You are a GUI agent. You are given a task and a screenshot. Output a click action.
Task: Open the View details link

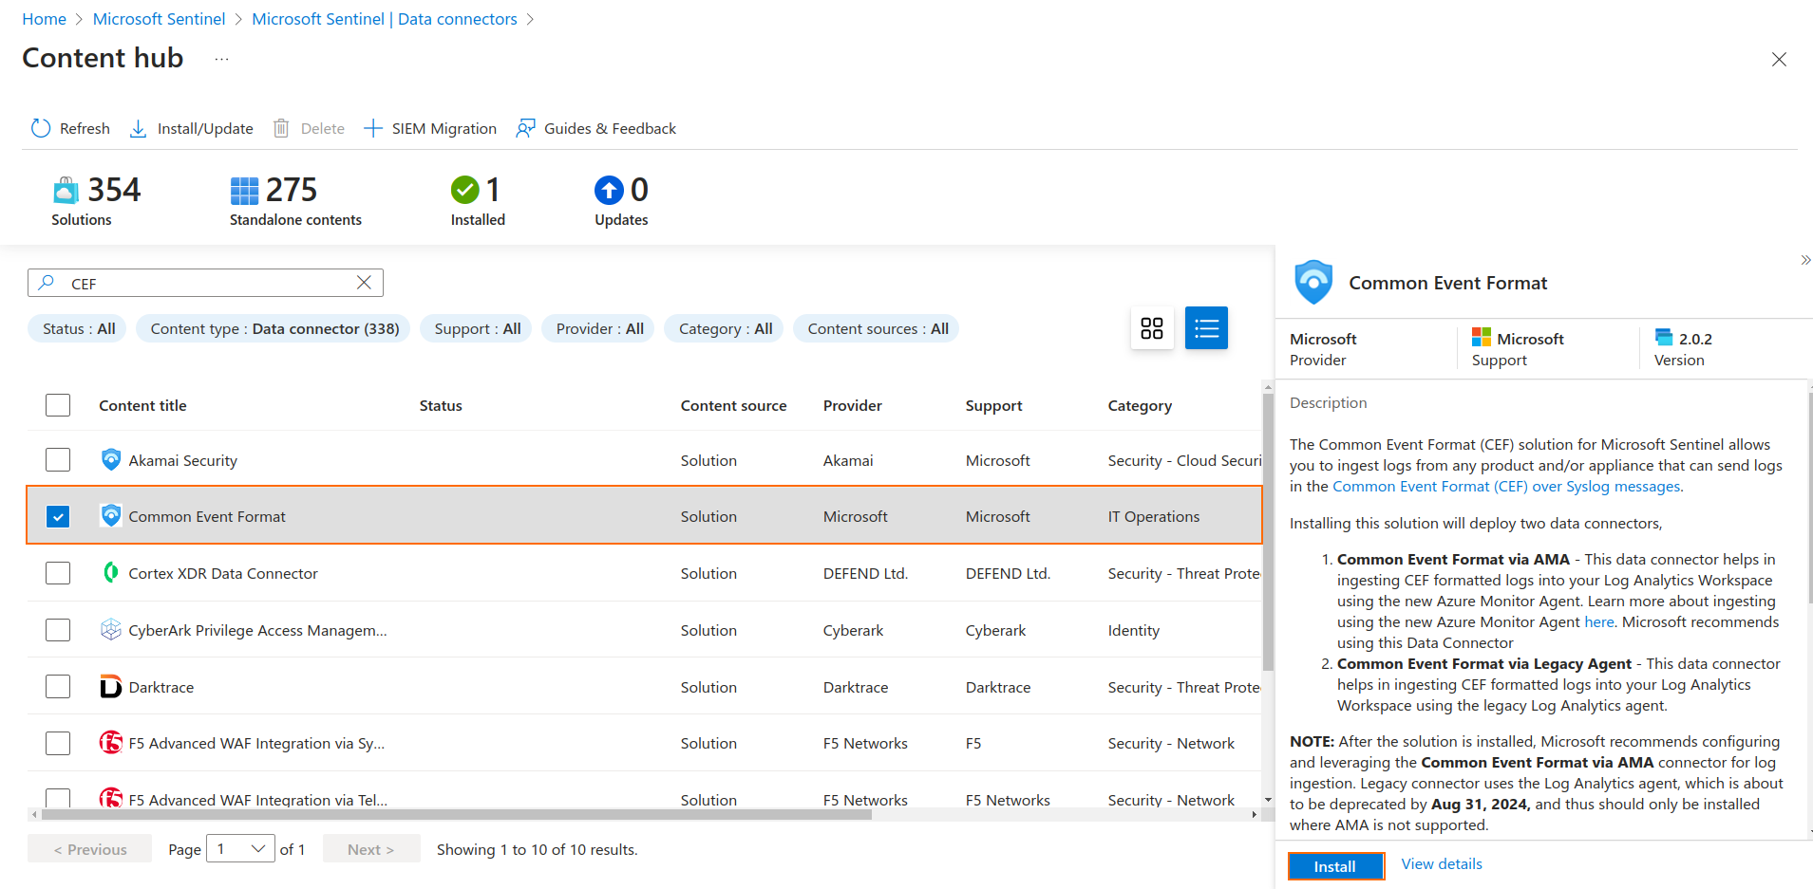[1442, 863]
